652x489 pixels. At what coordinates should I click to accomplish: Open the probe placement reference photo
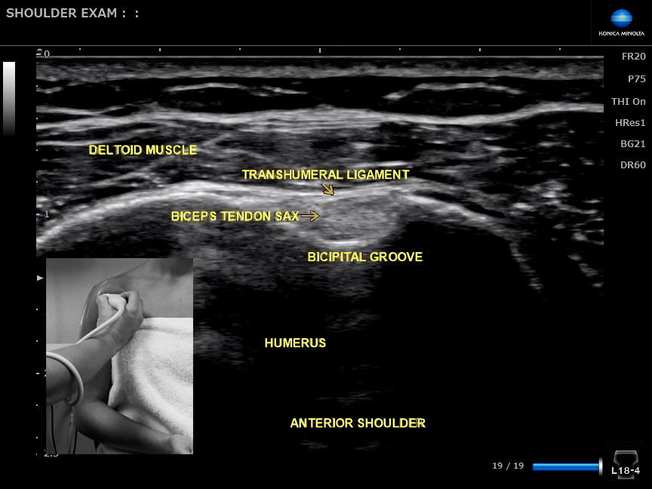pos(119,356)
